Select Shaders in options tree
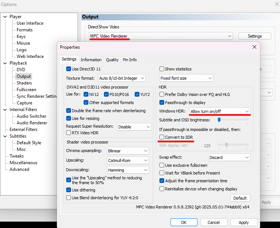280x228 pixels. coord(24,83)
